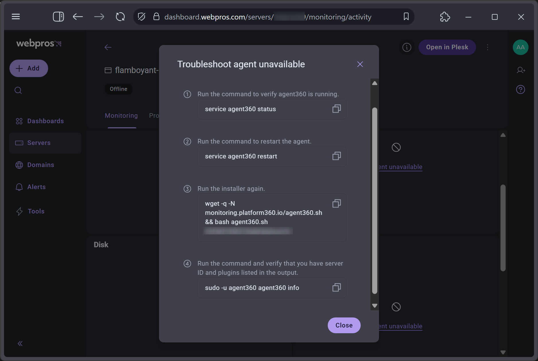Click the upper agent unavailable link

coord(400,167)
